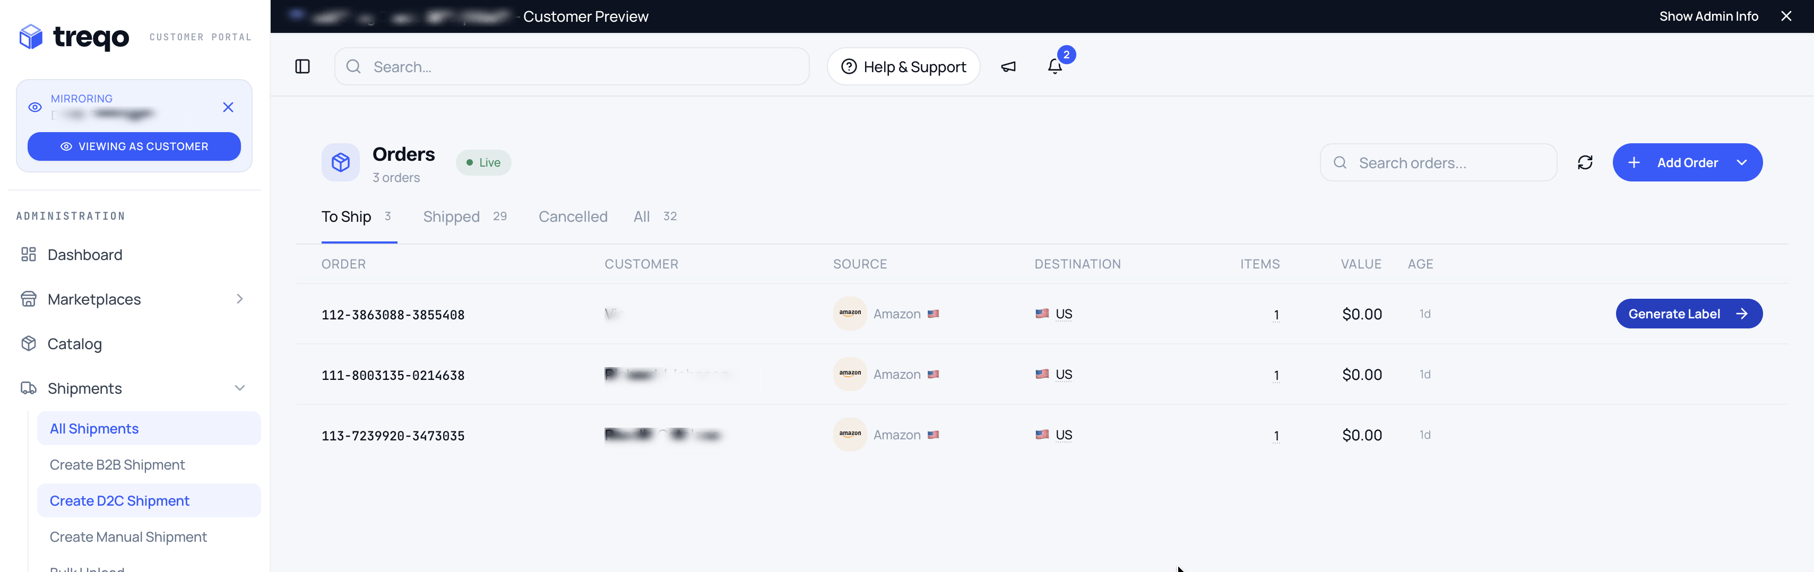
Task: Click the Viewing As Customer button
Action: (134, 146)
